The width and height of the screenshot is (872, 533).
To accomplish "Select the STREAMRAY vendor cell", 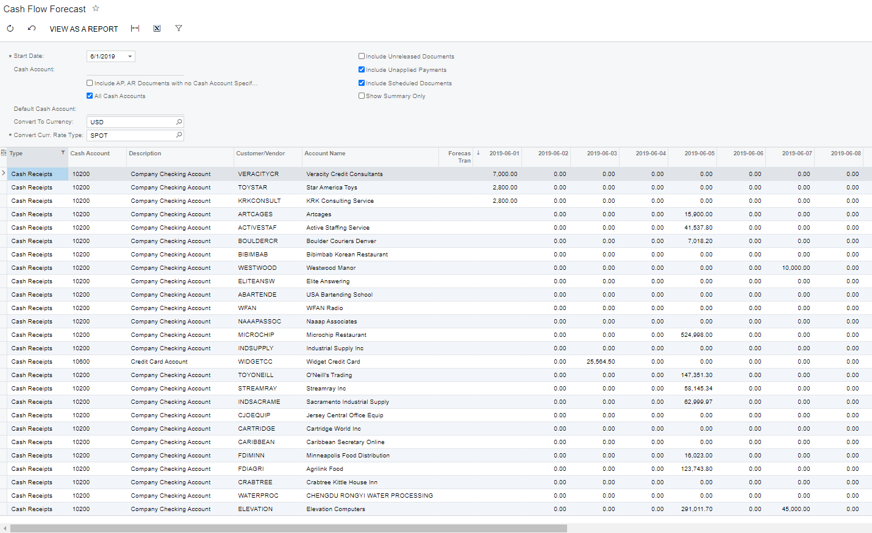I will (x=268, y=389).
